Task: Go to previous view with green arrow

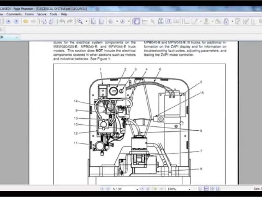Action: click(x=155, y=189)
